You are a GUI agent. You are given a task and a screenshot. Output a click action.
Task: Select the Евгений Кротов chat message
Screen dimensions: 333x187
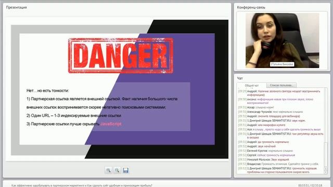265,151
